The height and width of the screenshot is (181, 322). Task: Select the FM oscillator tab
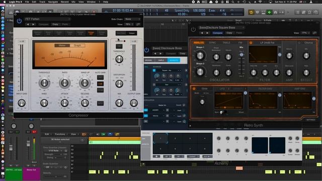(x=240, y=43)
